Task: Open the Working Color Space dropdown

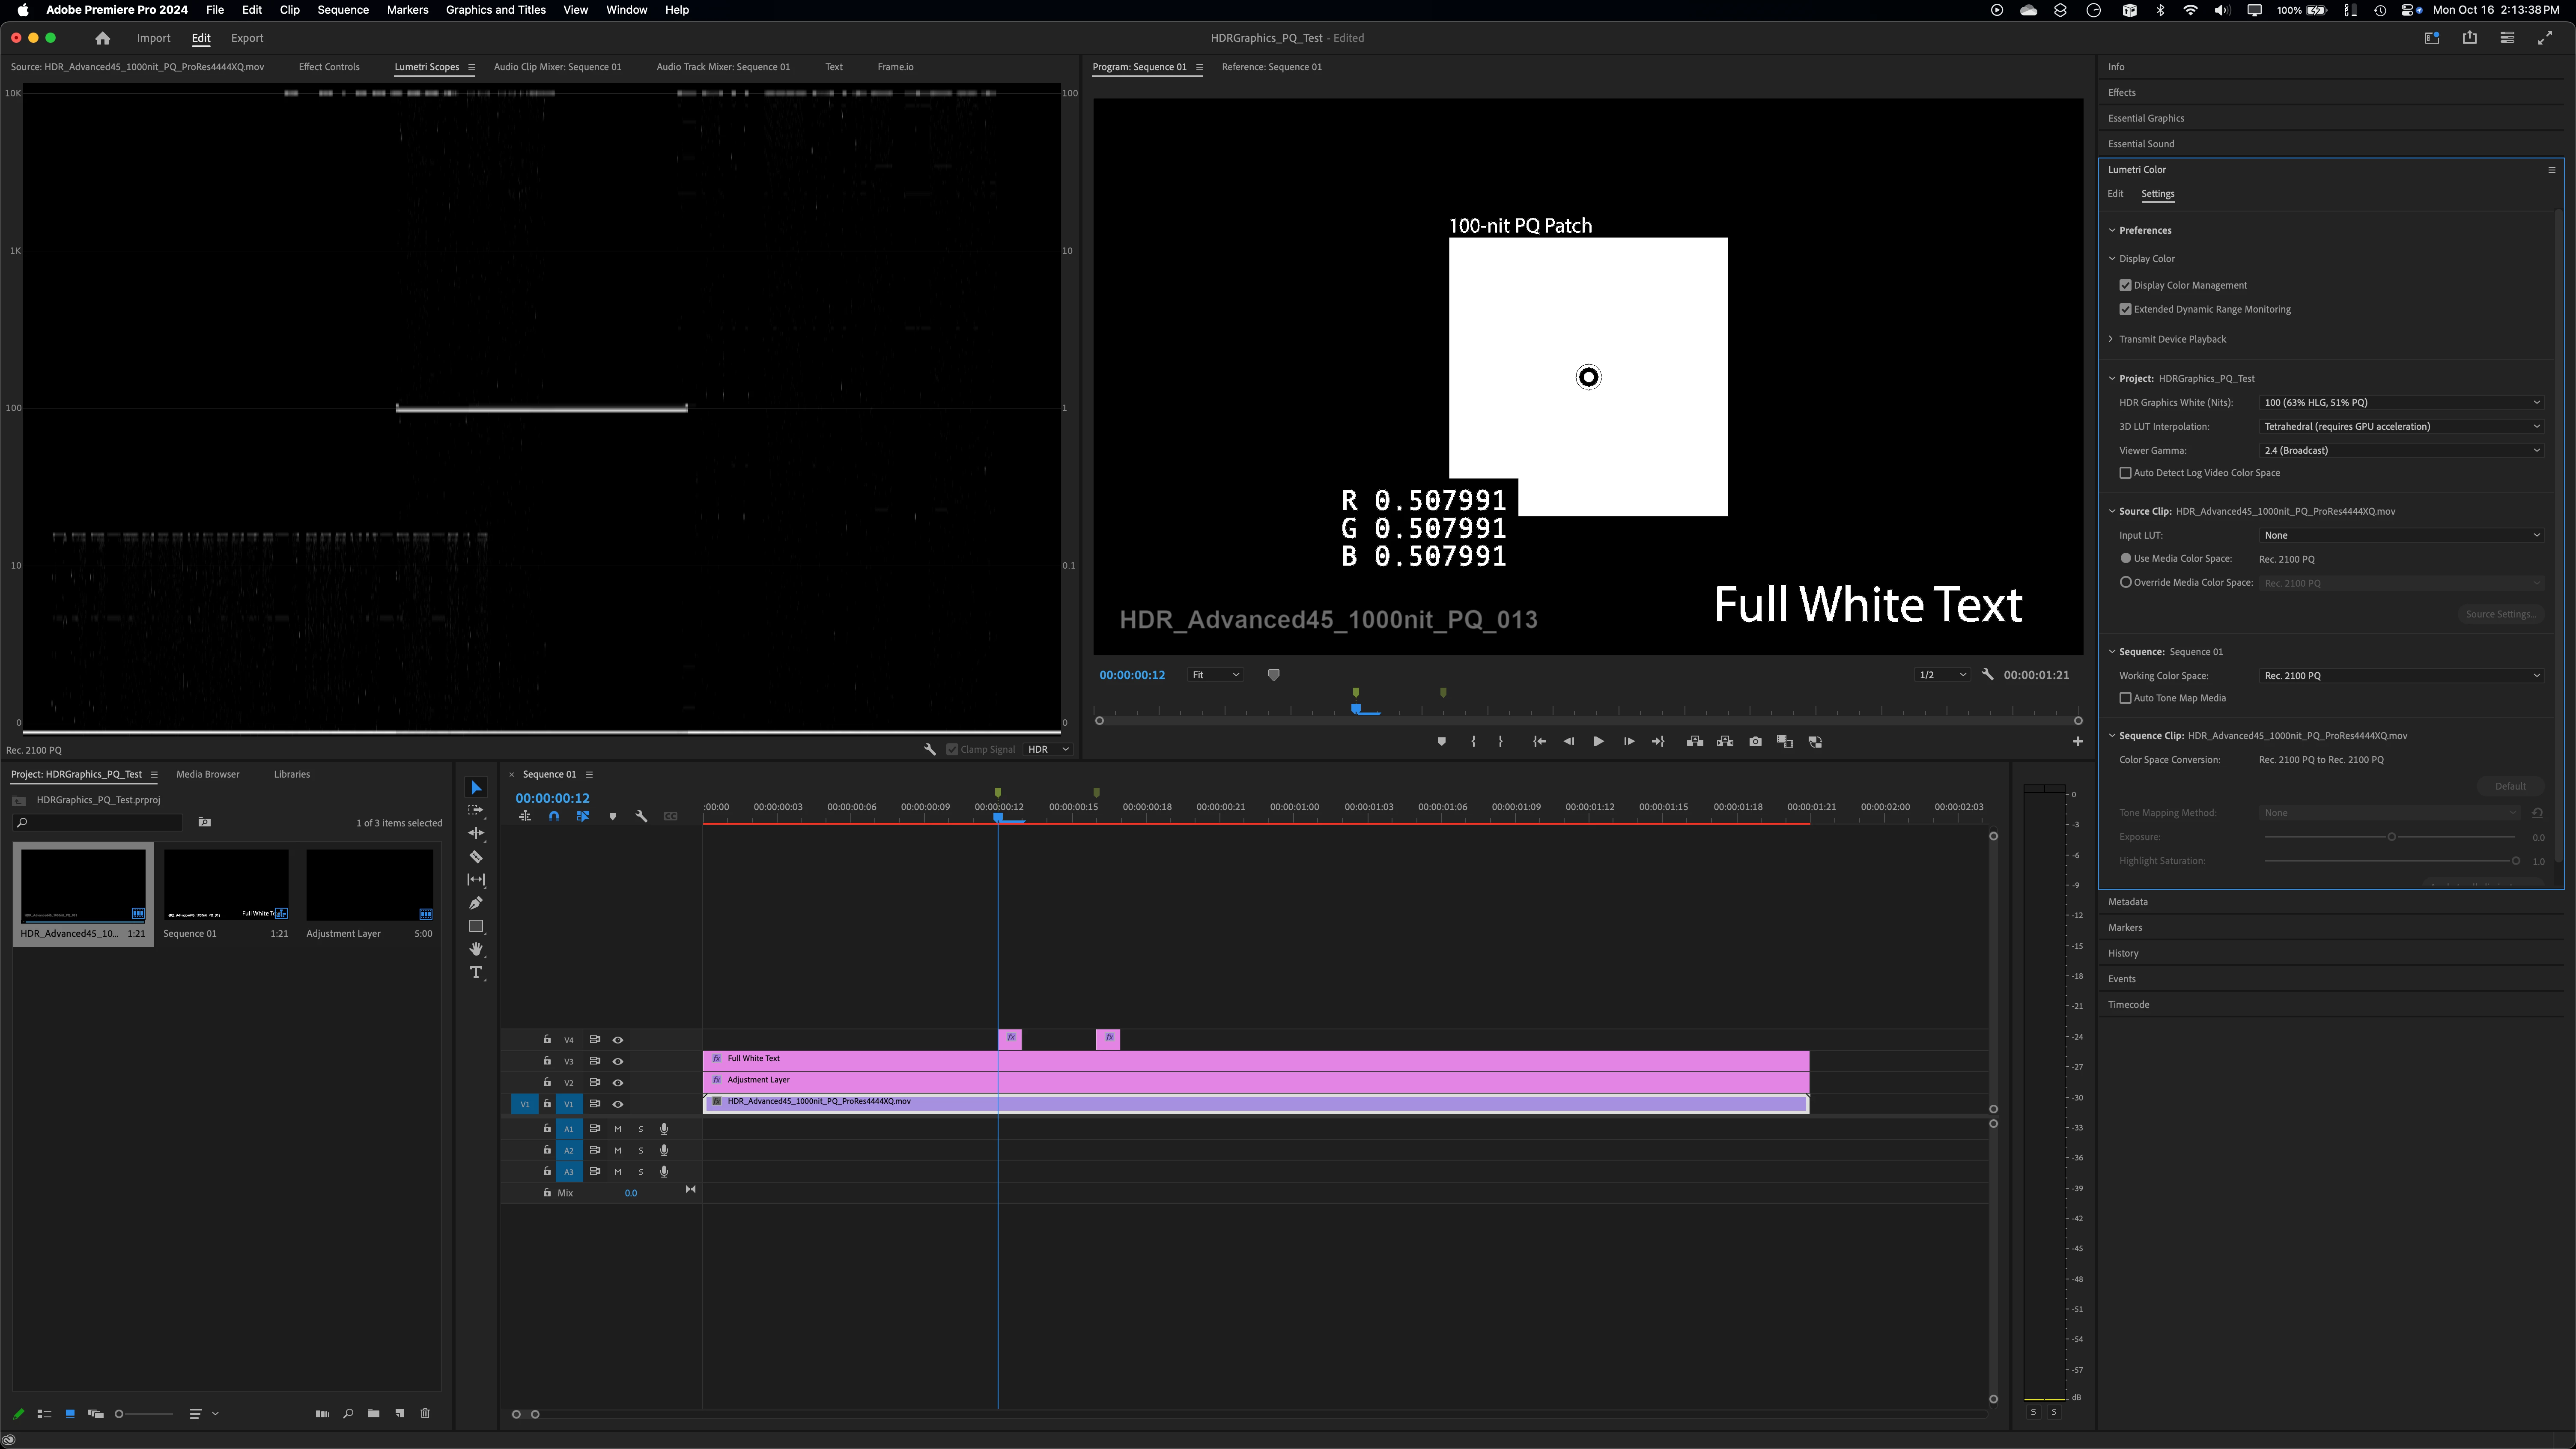Action: (x=2400, y=676)
